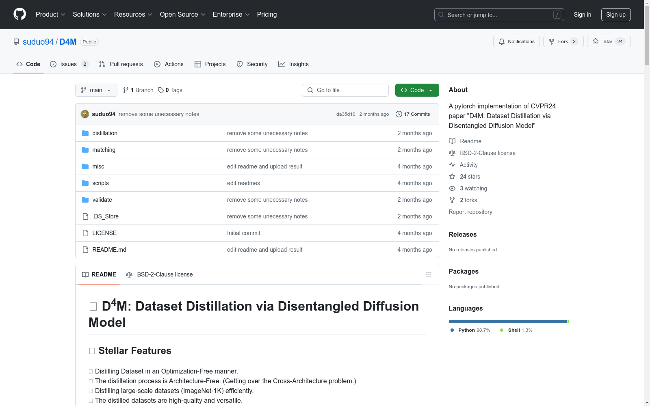Open the suduo94 owner profile link
650x406 pixels.
coord(38,42)
